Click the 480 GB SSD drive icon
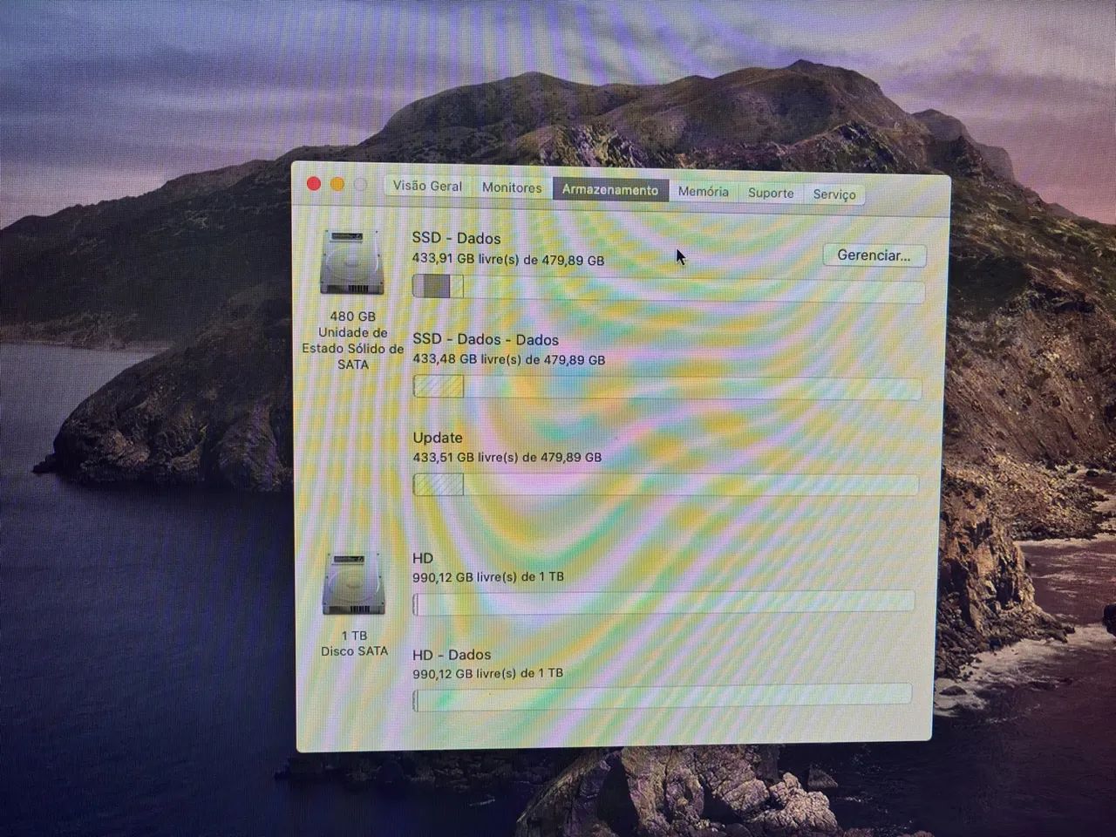The height and width of the screenshot is (837, 1116). tap(351, 262)
